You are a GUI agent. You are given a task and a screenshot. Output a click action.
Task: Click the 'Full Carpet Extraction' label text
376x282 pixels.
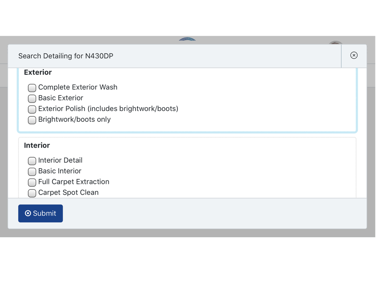pos(74,182)
